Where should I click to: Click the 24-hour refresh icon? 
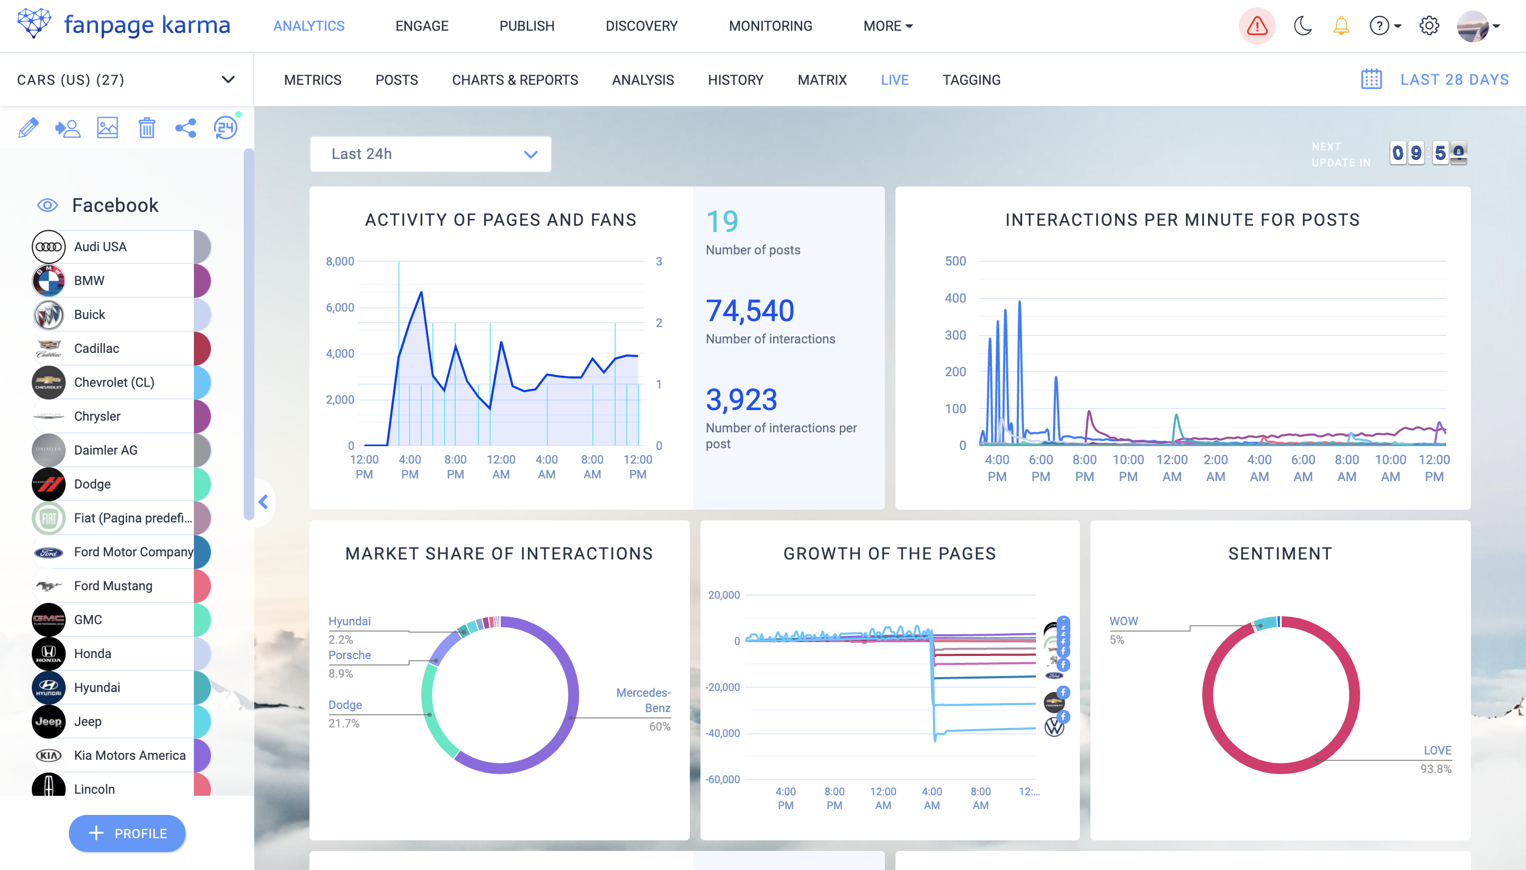(x=226, y=127)
